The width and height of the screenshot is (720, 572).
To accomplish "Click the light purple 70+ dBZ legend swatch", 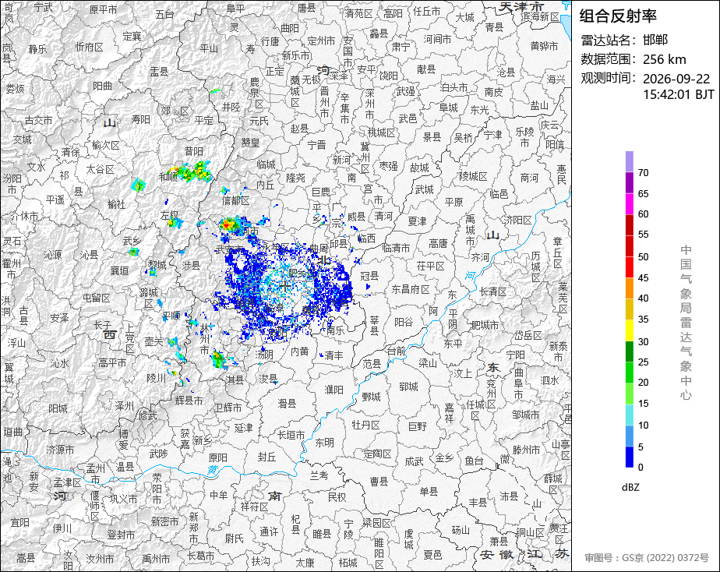I will point(629,161).
